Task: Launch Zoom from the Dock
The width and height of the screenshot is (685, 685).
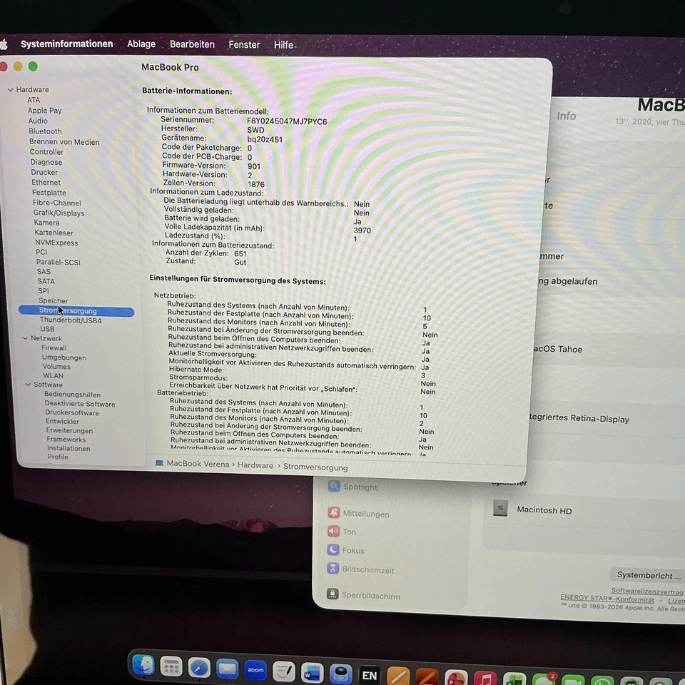Action: pos(255,670)
